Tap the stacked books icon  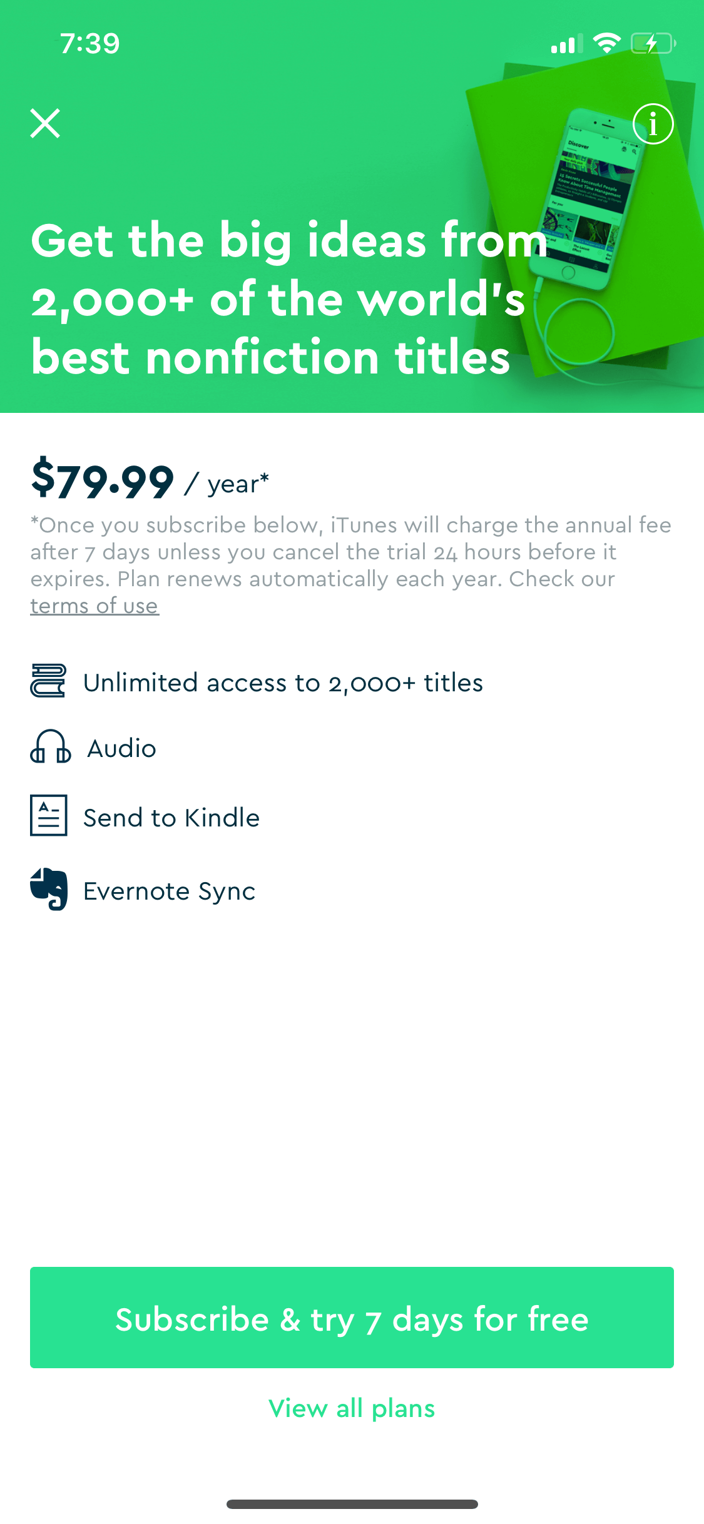coord(48,681)
